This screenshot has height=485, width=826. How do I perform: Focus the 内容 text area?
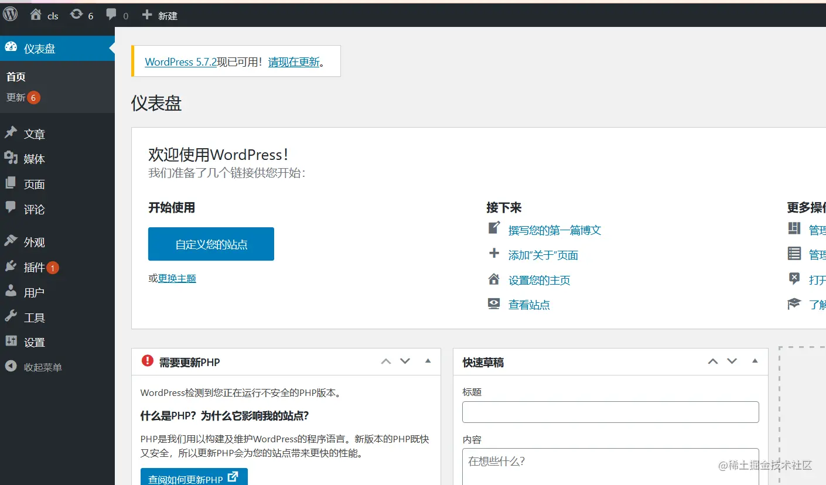click(610, 466)
